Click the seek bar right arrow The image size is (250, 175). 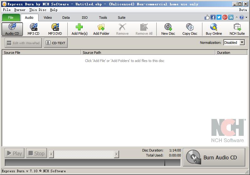(x=117, y=154)
